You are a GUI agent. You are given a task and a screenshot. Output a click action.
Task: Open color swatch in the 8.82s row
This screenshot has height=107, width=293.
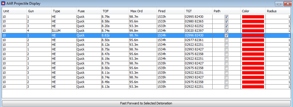[253, 35]
